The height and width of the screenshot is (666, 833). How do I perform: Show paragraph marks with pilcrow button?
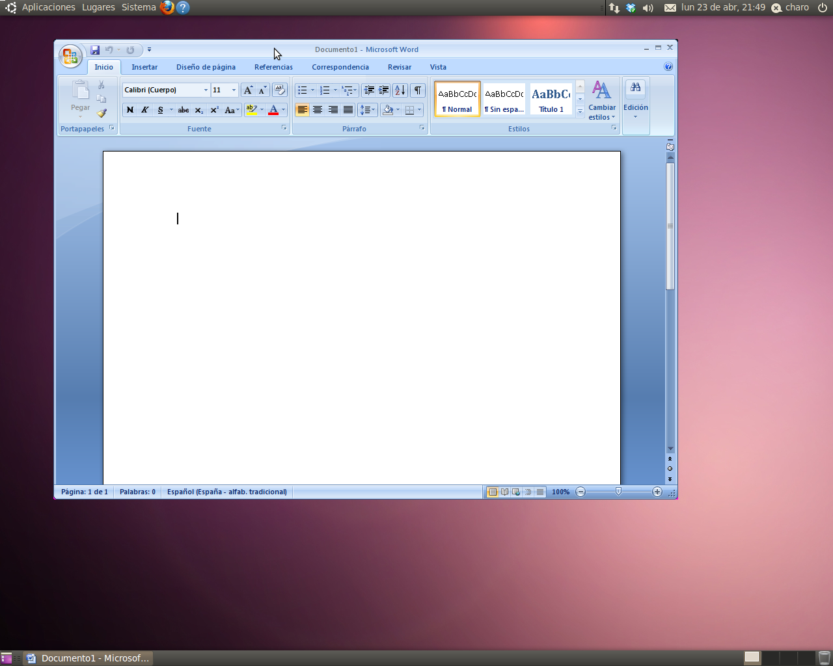click(x=418, y=90)
